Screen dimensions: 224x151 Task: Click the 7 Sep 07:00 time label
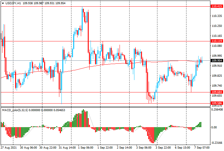pyautogui.click(x=202, y=148)
